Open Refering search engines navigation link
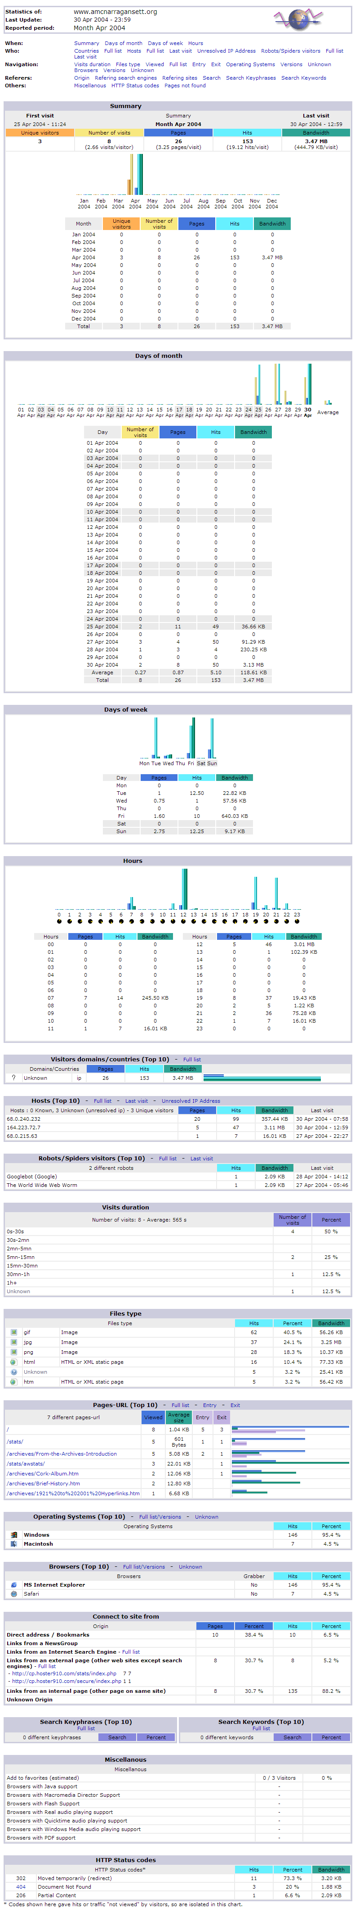355x1926 pixels. tap(125, 78)
